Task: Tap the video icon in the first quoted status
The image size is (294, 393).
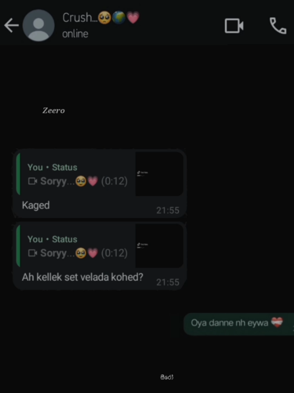Action: point(33,181)
